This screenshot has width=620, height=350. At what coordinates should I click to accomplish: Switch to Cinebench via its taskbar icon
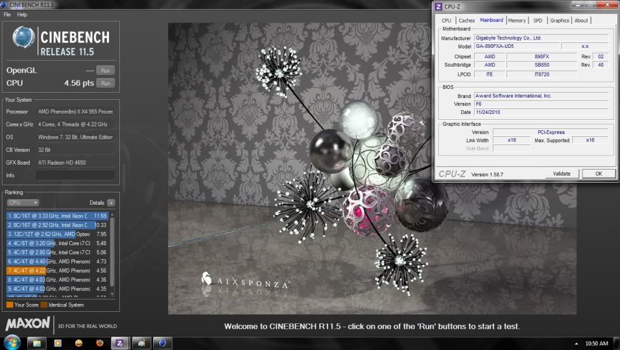(162, 343)
